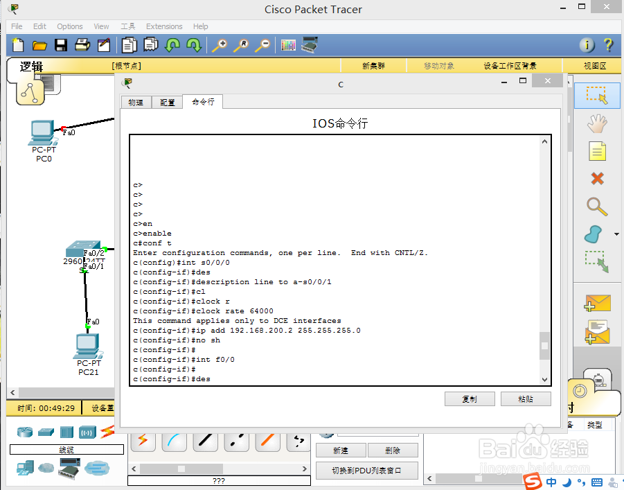
Task: Choose the Inspect magnifier tool
Action: 597,207
